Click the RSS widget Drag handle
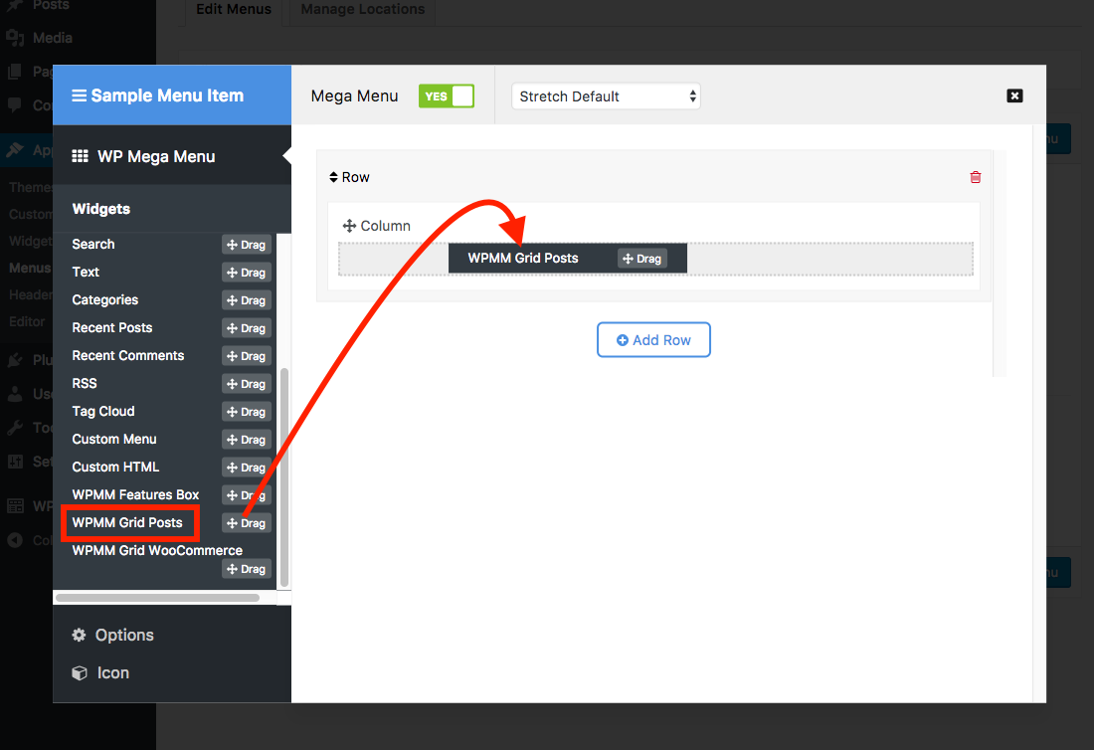 click(247, 384)
